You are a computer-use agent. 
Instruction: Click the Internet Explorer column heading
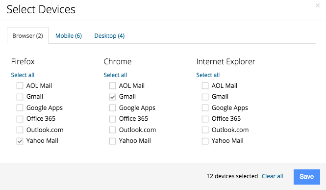226,61
